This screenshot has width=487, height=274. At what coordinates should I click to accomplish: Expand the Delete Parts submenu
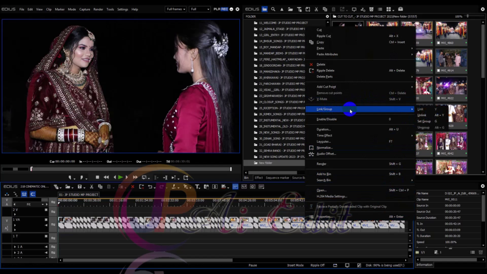333,76
